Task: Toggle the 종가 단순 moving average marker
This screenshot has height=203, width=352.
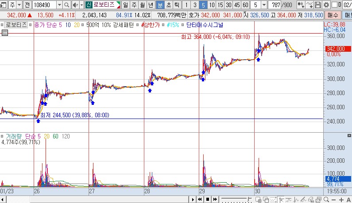Action: [30, 25]
